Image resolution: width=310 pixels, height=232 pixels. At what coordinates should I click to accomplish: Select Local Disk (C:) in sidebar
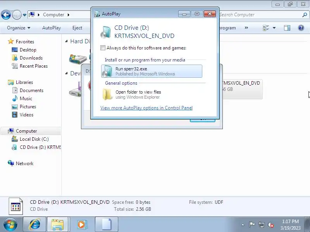pyautogui.click(x=34, y=139)
